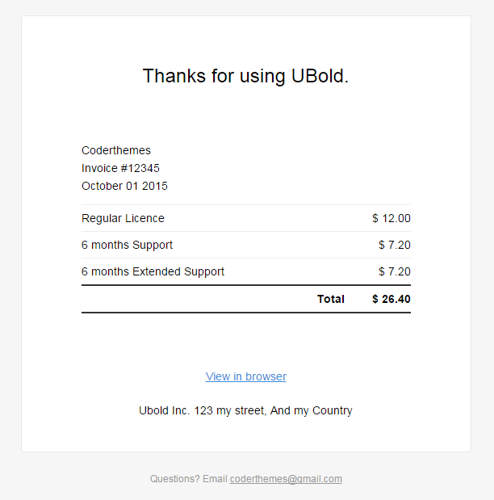This screenshot has height=500, width=494.
Task: Select the Regular Licence item label
Action: (123, 218)
